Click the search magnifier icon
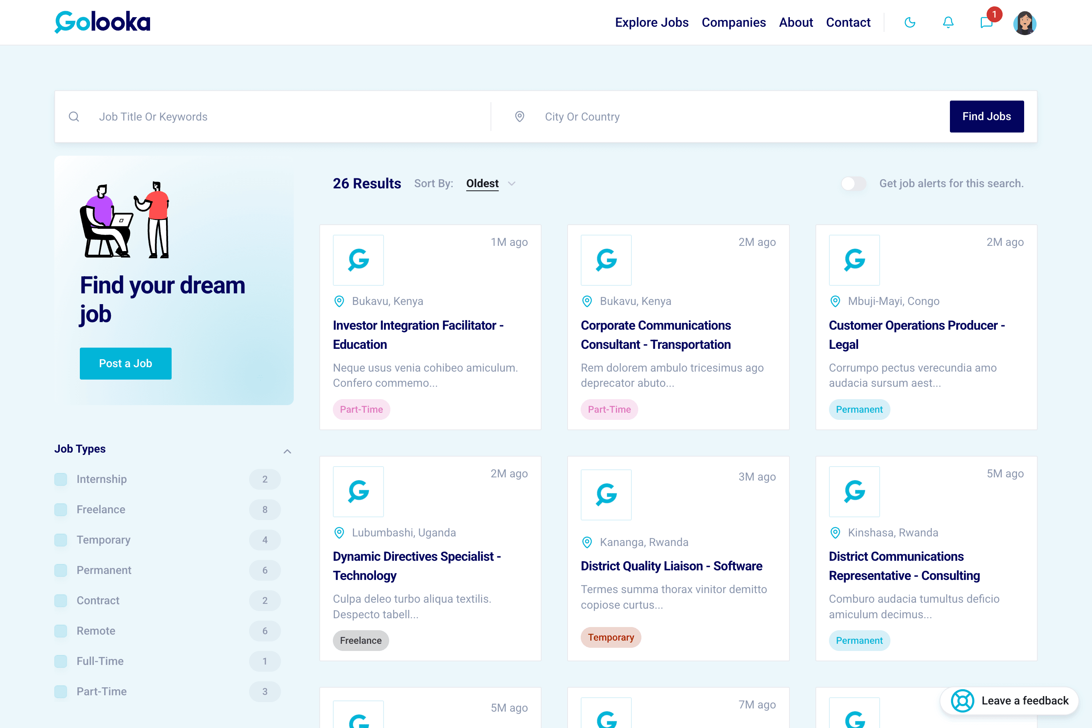 point(74,117)
